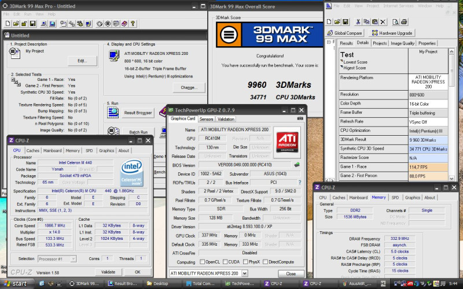Image resolution: width=463 pixels, height=289 pixels.
Task: Click the system tray clock
Action: pyautogui.click(x=453, y=284)
